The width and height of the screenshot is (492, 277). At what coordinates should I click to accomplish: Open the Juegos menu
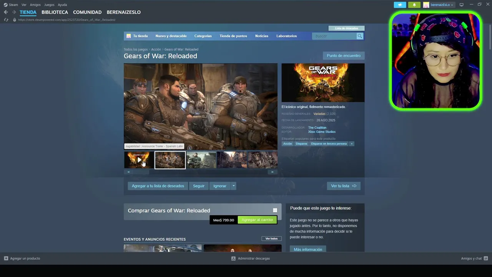[49, 5]
